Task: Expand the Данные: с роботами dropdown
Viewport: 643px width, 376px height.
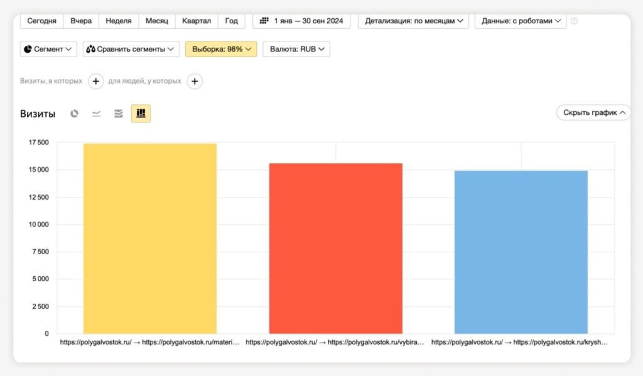Action: click(x=521, y=21)
